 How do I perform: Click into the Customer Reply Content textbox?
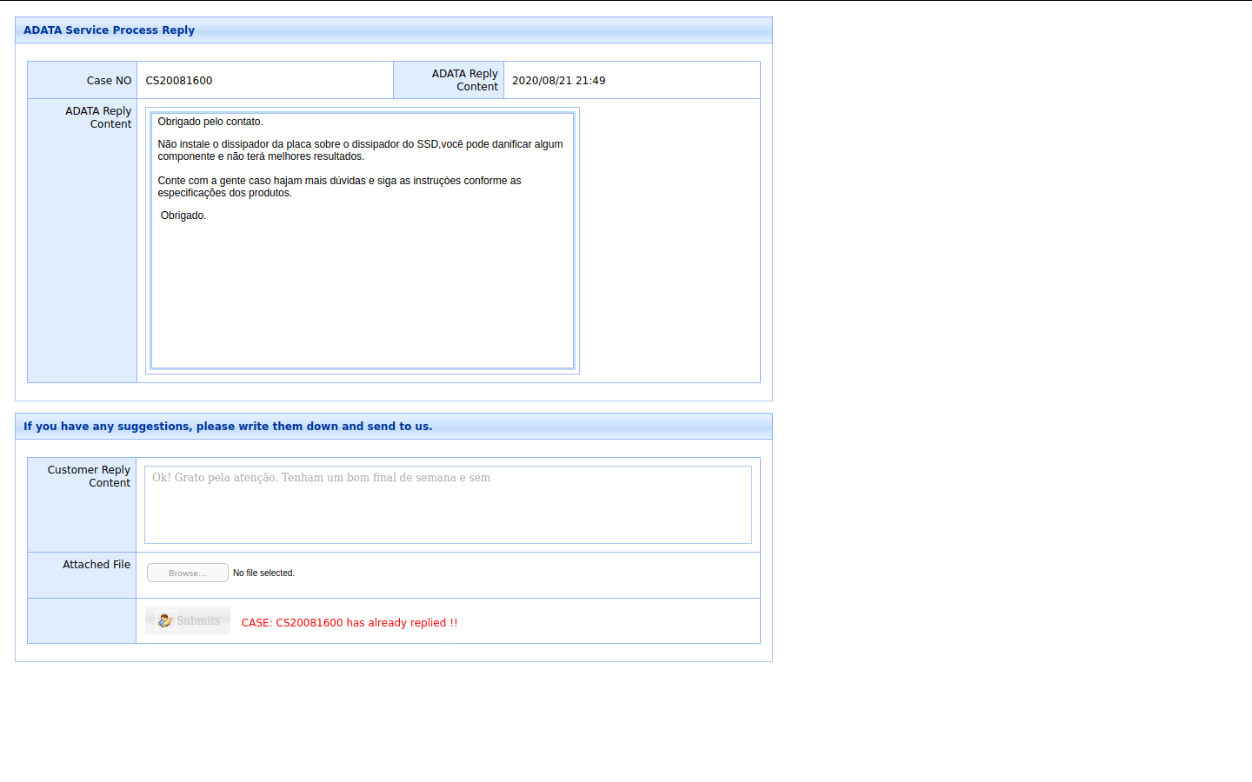tap(448, 505)
